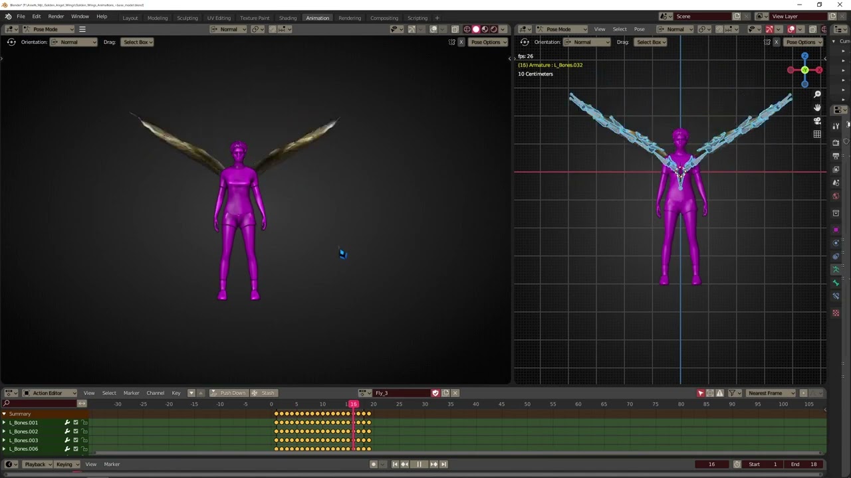Jump to the last frame
851x478 pixels.
(x=443, y=464)
